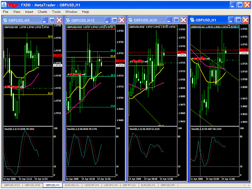Switch to the GBPUSD,M15 bottom tab
Image resolution: width=252 pixels, height=189 pixels.
point(12,185)
